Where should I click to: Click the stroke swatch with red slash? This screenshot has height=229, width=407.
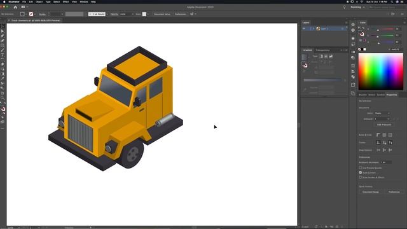click(31, 14)
